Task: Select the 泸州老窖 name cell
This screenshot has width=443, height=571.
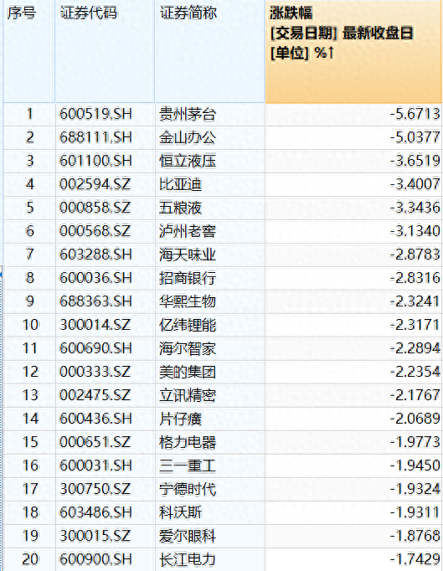Action: tap(210, 232)
